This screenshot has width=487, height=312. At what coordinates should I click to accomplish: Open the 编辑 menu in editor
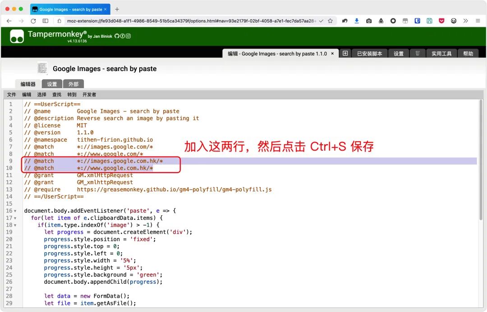click(27, 95)
